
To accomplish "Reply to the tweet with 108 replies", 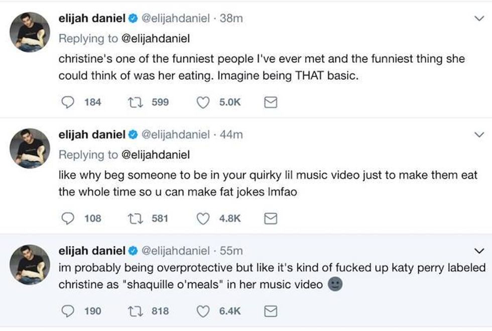I will pyautogui.click(x=67, y=218).
